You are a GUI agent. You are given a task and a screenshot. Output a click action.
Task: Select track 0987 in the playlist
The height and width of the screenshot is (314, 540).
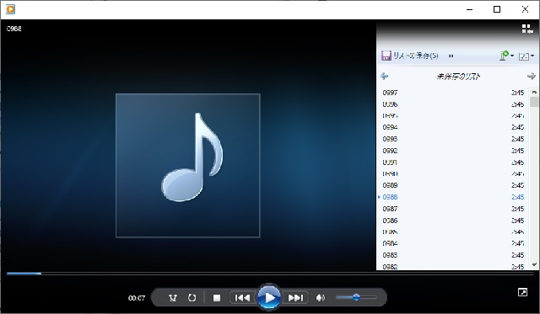tap(453, 209)
